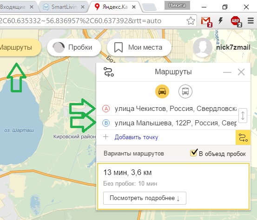Image resolution: width=257 pixels, height=220 pixels.
Task: Click оз. Шарташ label on the map
Action: [19, 130]
